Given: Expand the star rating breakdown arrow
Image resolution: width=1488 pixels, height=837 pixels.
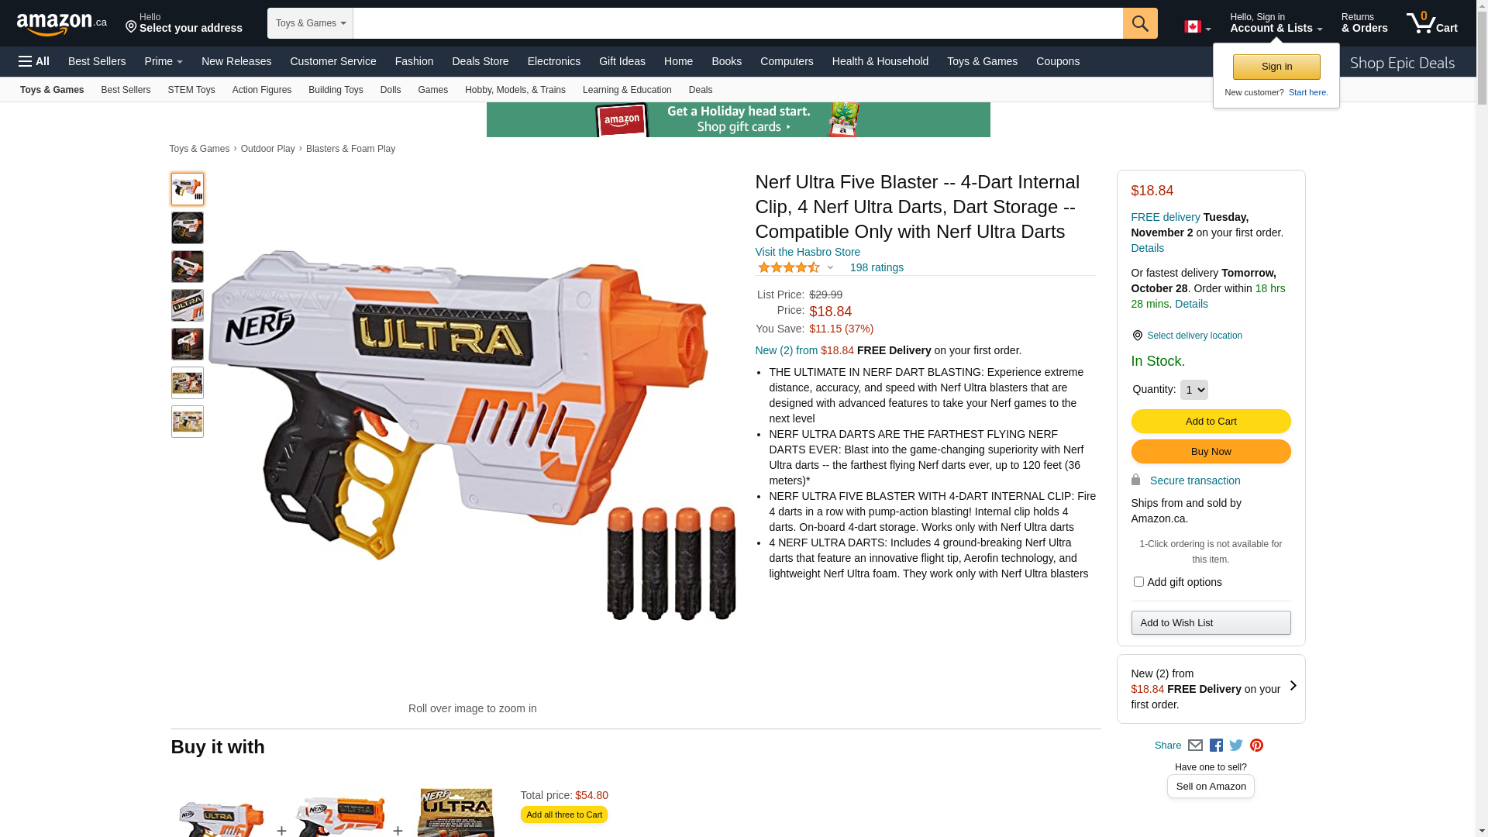Looking at the screenshot, I should tap(830, 268).
